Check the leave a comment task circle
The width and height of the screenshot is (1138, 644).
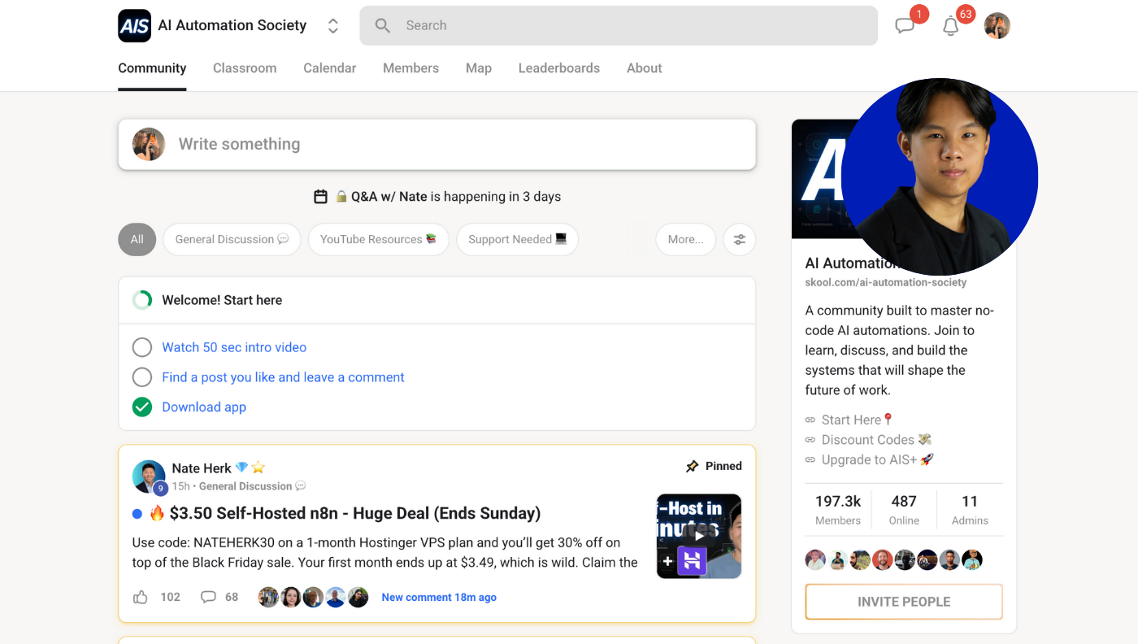click(142, 377)
